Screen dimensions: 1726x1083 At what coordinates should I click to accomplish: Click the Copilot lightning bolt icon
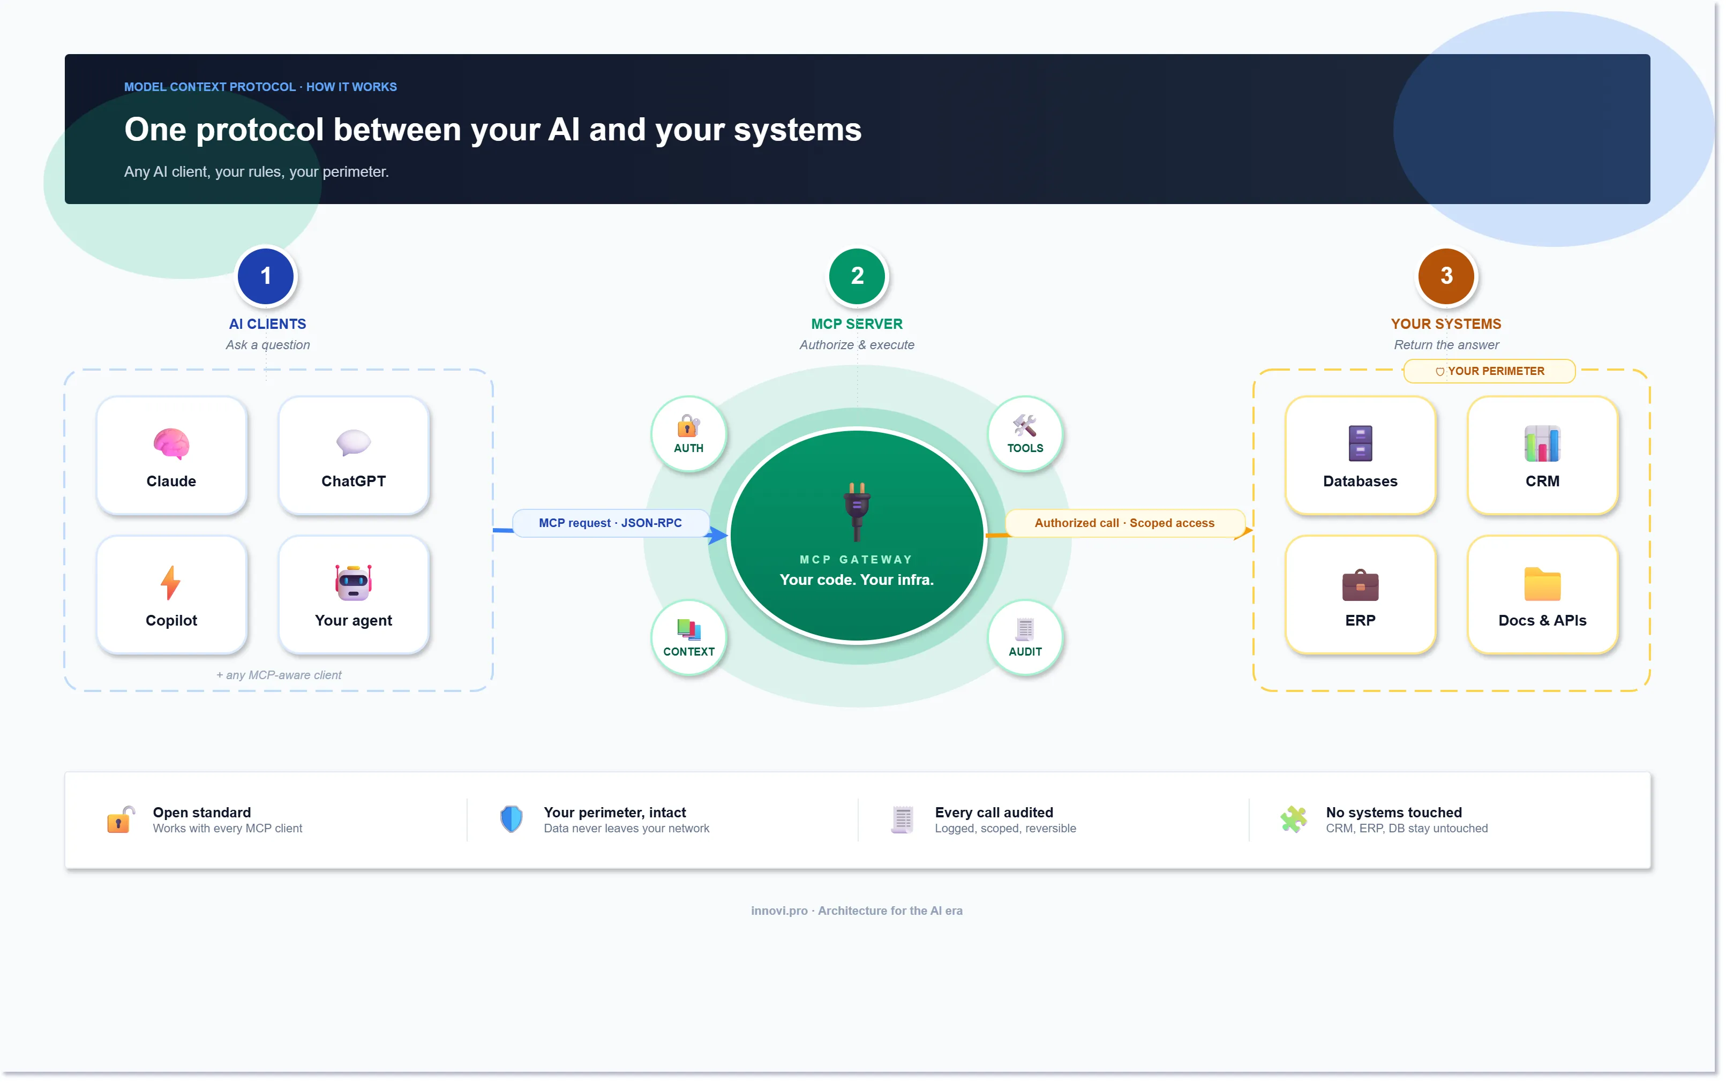point(170,582)
